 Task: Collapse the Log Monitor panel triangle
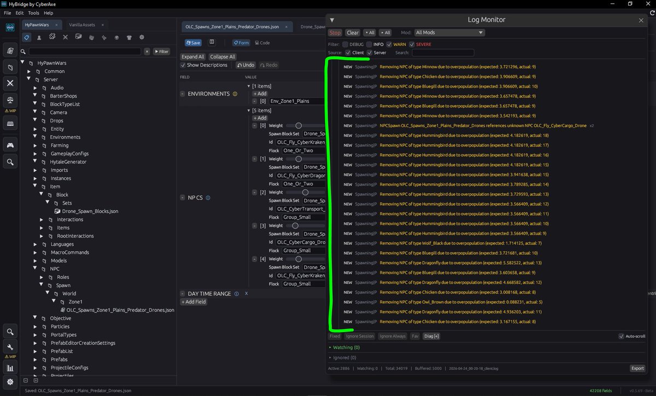point(332,20)
